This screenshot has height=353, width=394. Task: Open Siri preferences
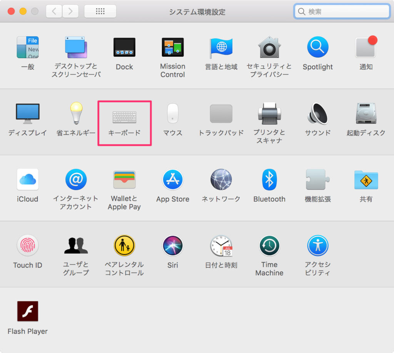[173, 246]
